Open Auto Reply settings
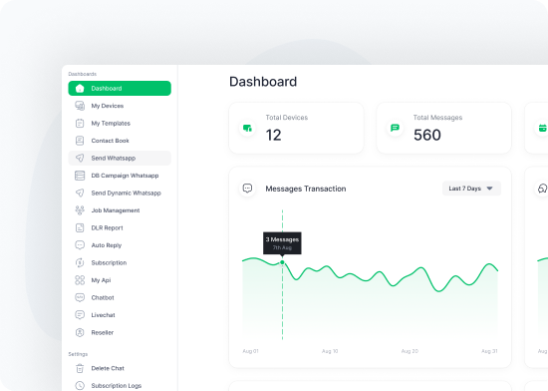The height and width of the screenshot is (391, 548). click(x=120, y=245)
